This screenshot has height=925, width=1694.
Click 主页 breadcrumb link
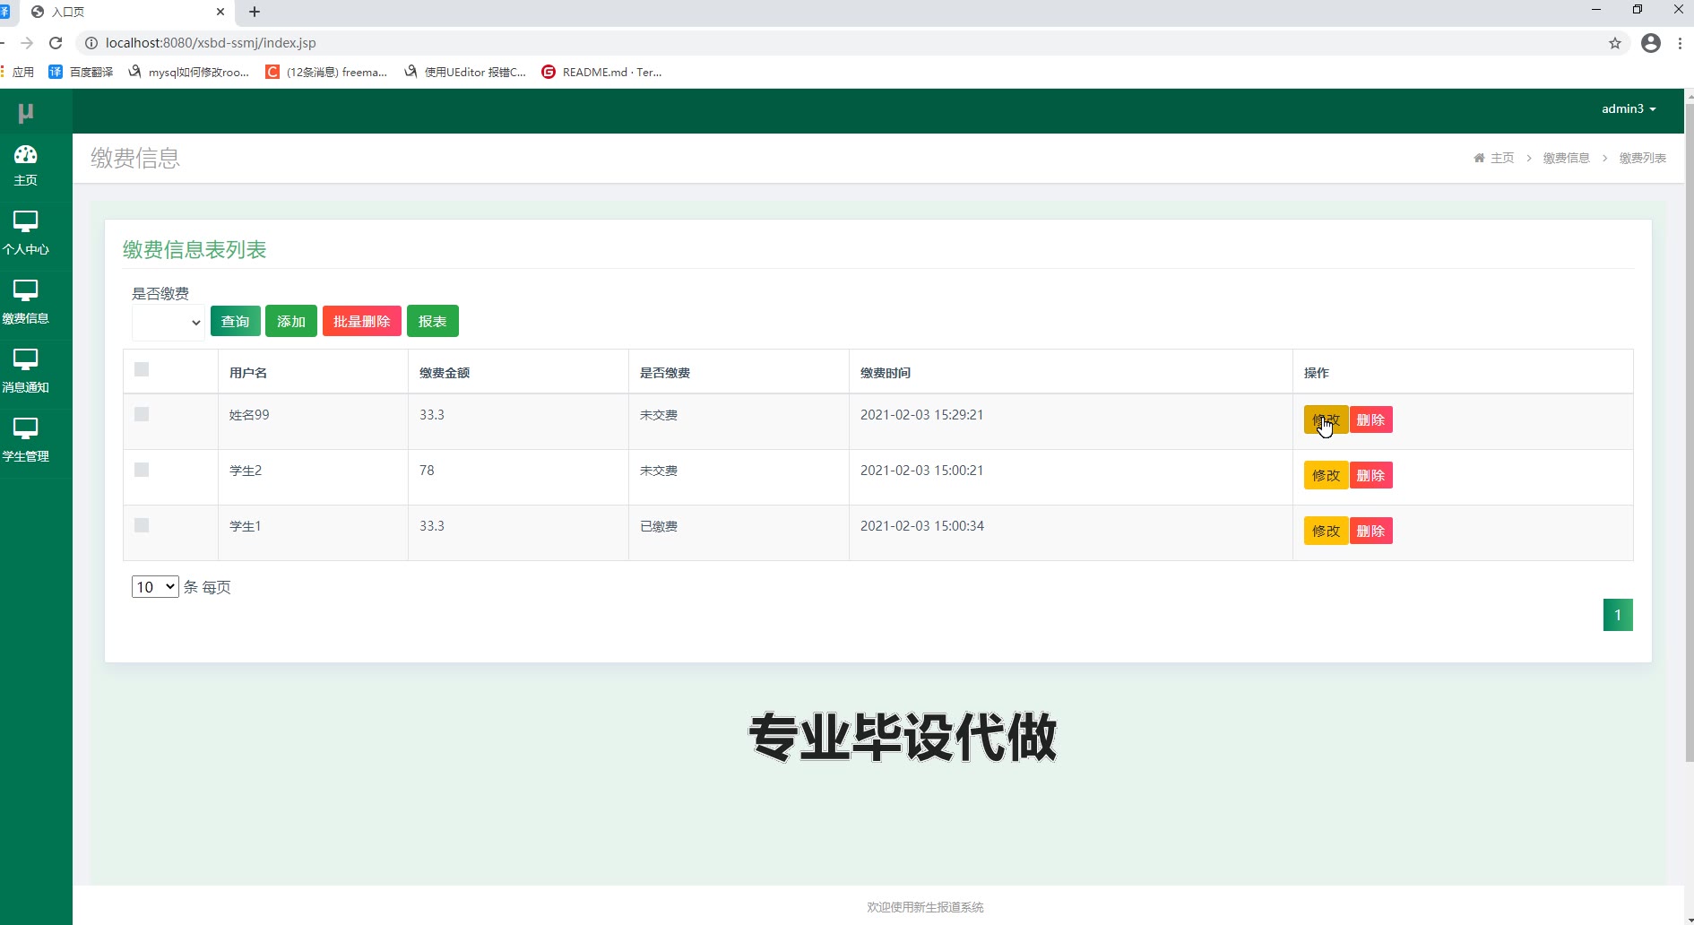[1502, 158]
